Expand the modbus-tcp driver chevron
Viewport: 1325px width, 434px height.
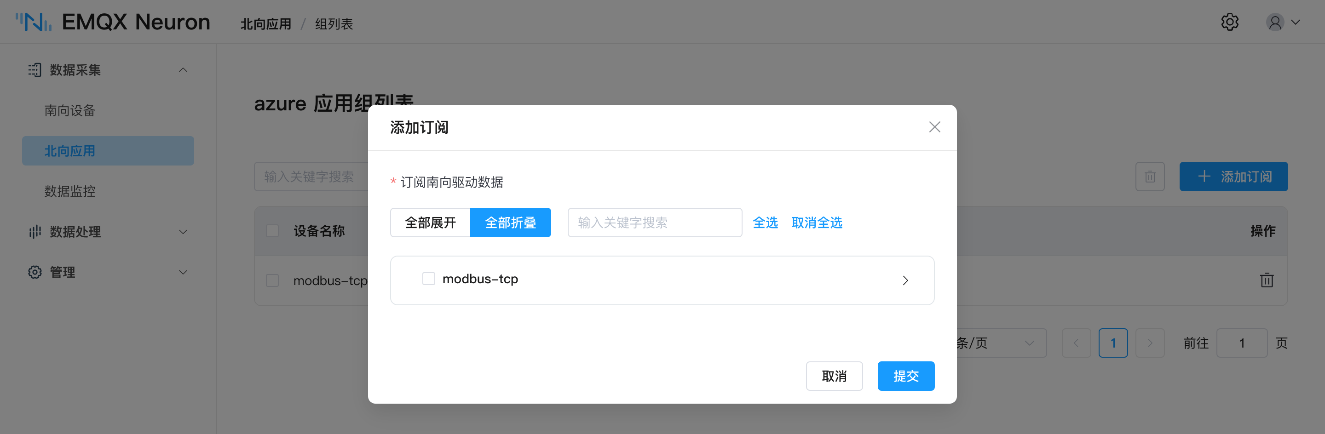click(x=905, y=280)
